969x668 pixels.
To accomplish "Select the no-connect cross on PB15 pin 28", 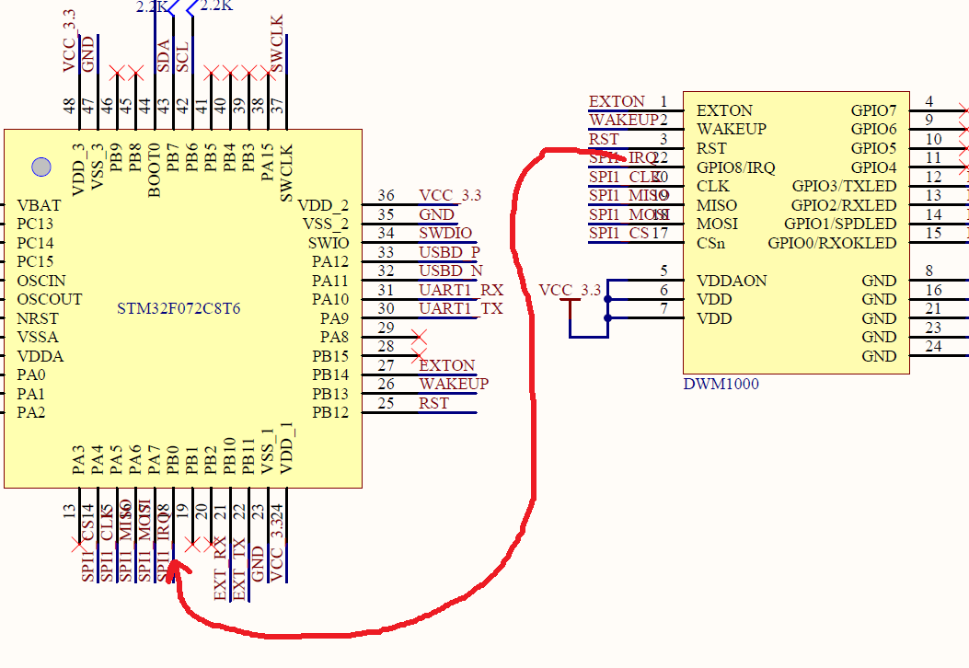I will 419,355.
